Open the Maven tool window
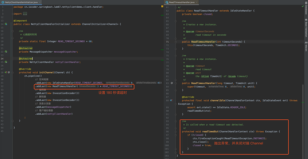 [305, 47]
